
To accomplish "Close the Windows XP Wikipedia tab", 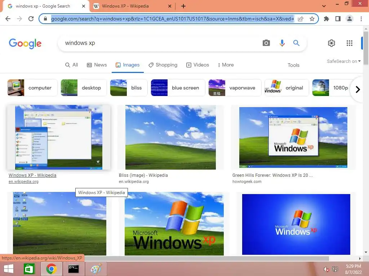I will pos(170,6).
